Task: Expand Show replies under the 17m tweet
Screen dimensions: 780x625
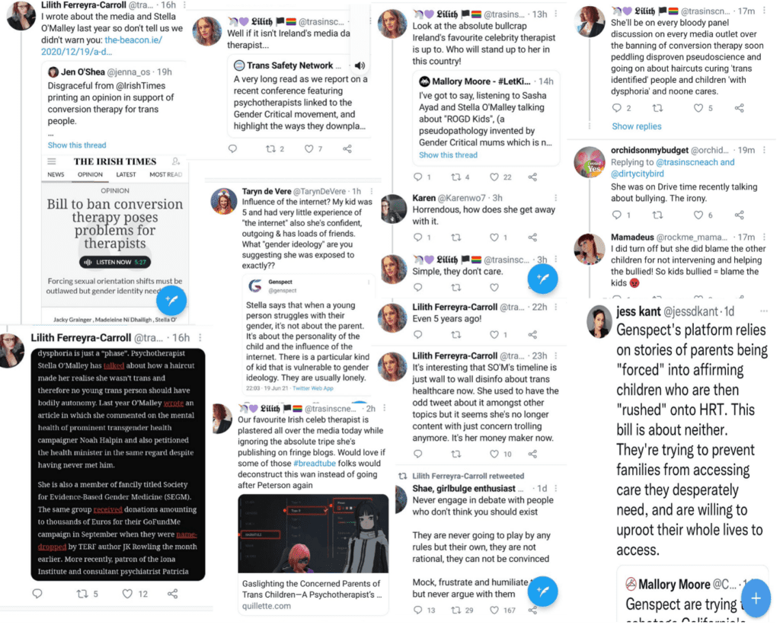Action: [x=636, y=126]
